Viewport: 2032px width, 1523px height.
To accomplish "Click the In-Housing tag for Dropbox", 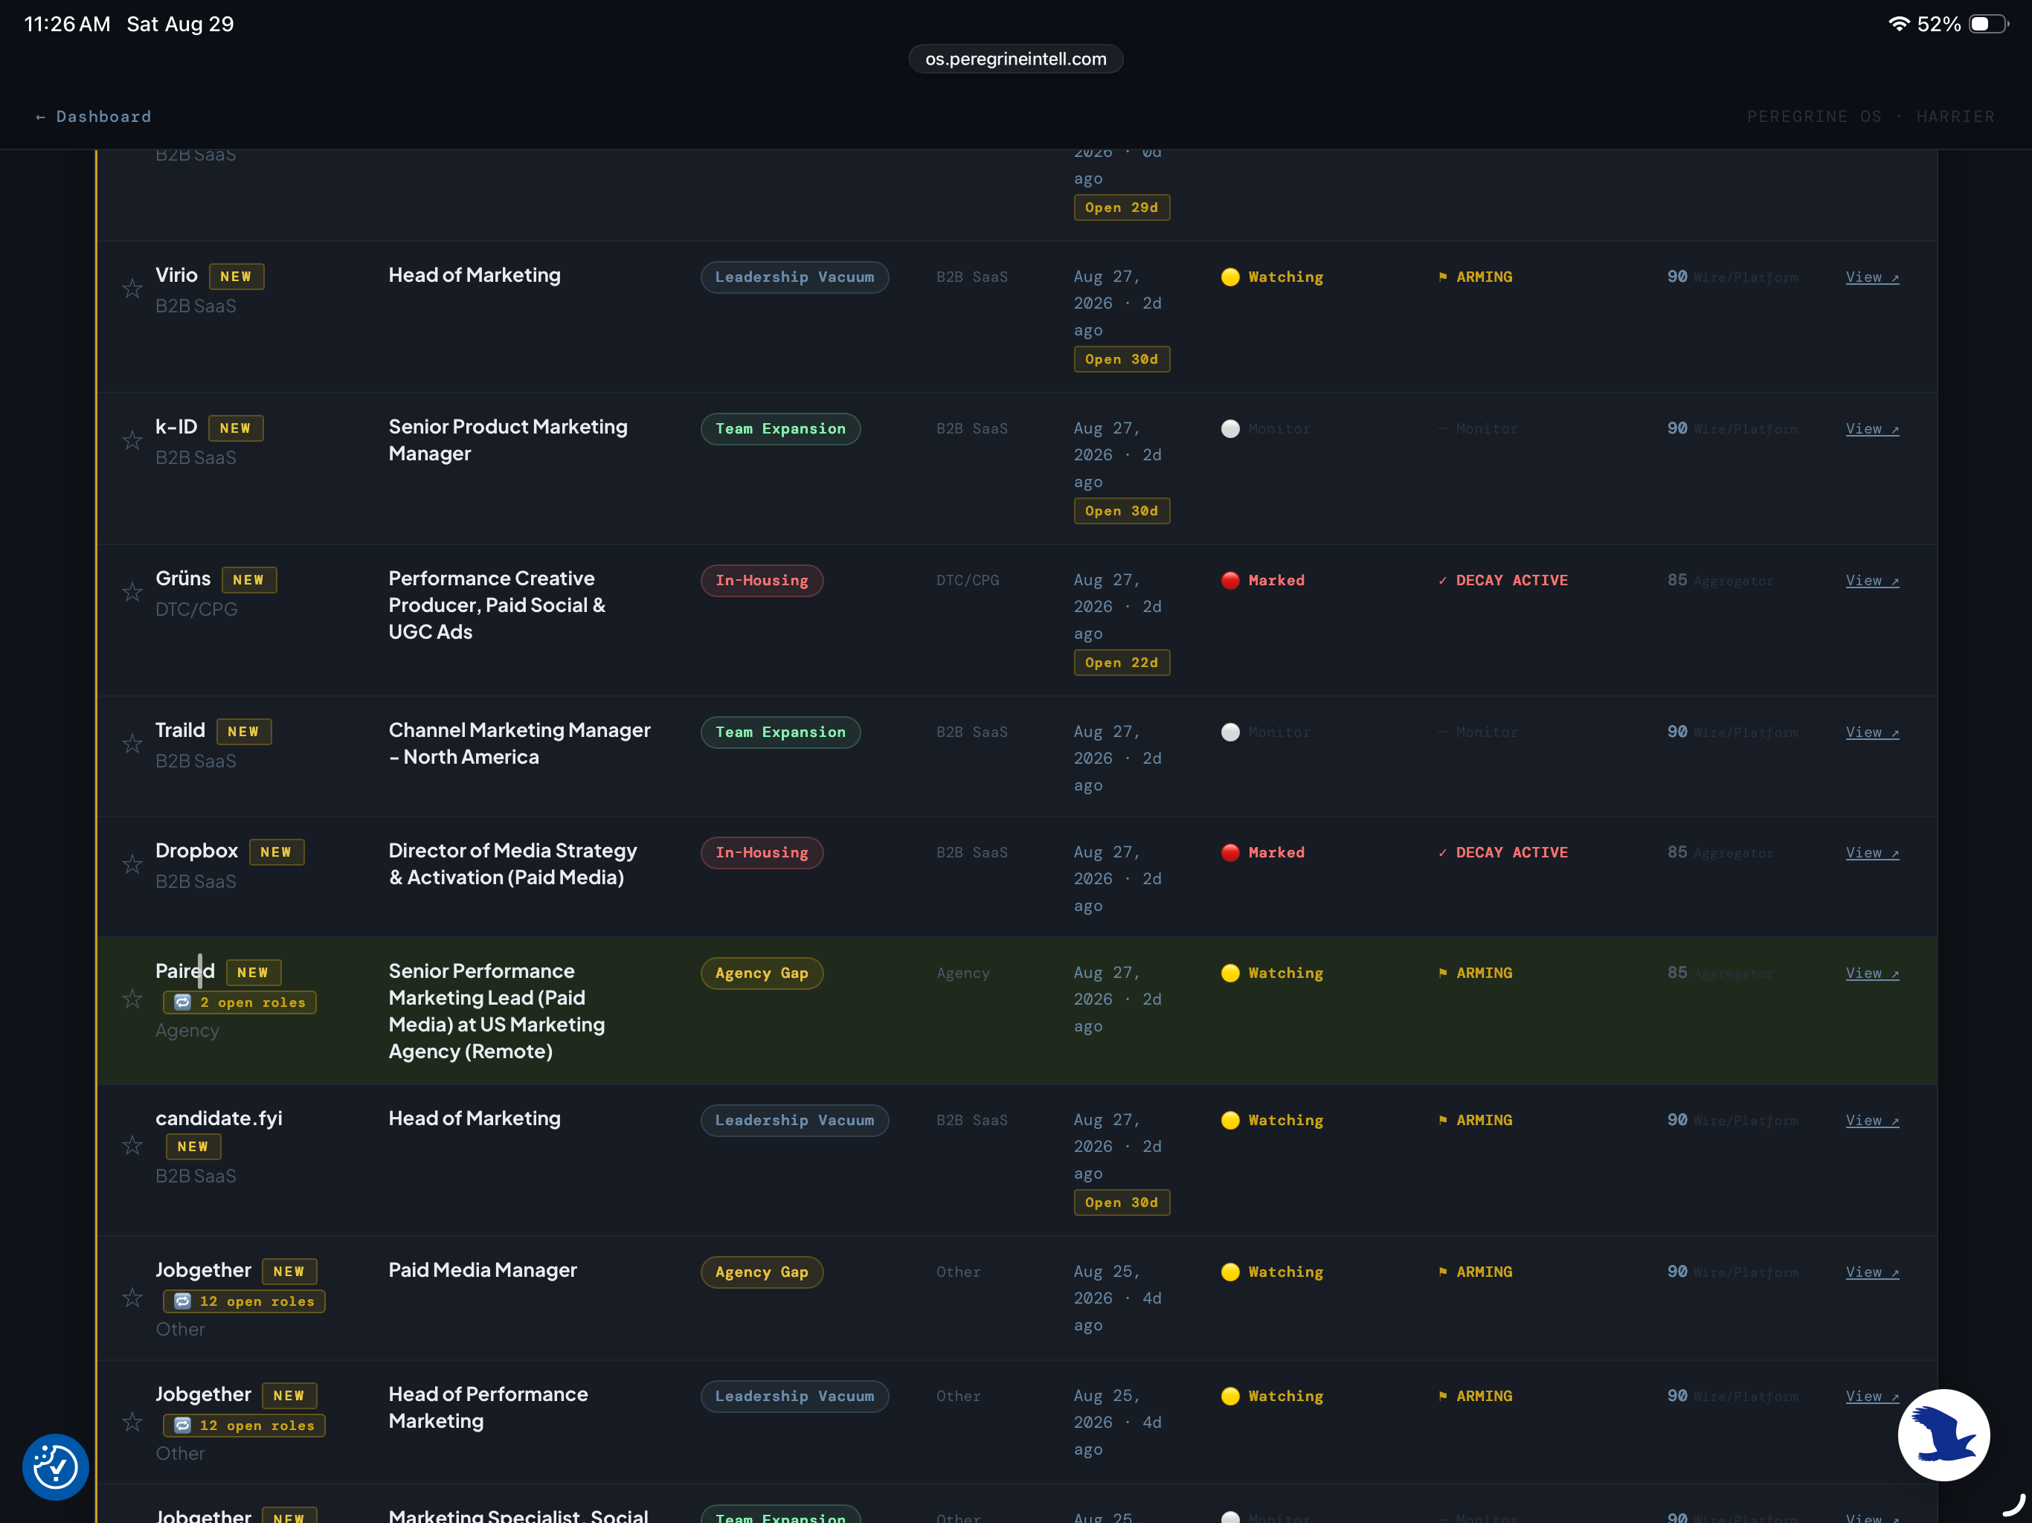I will tap(762, 852).
